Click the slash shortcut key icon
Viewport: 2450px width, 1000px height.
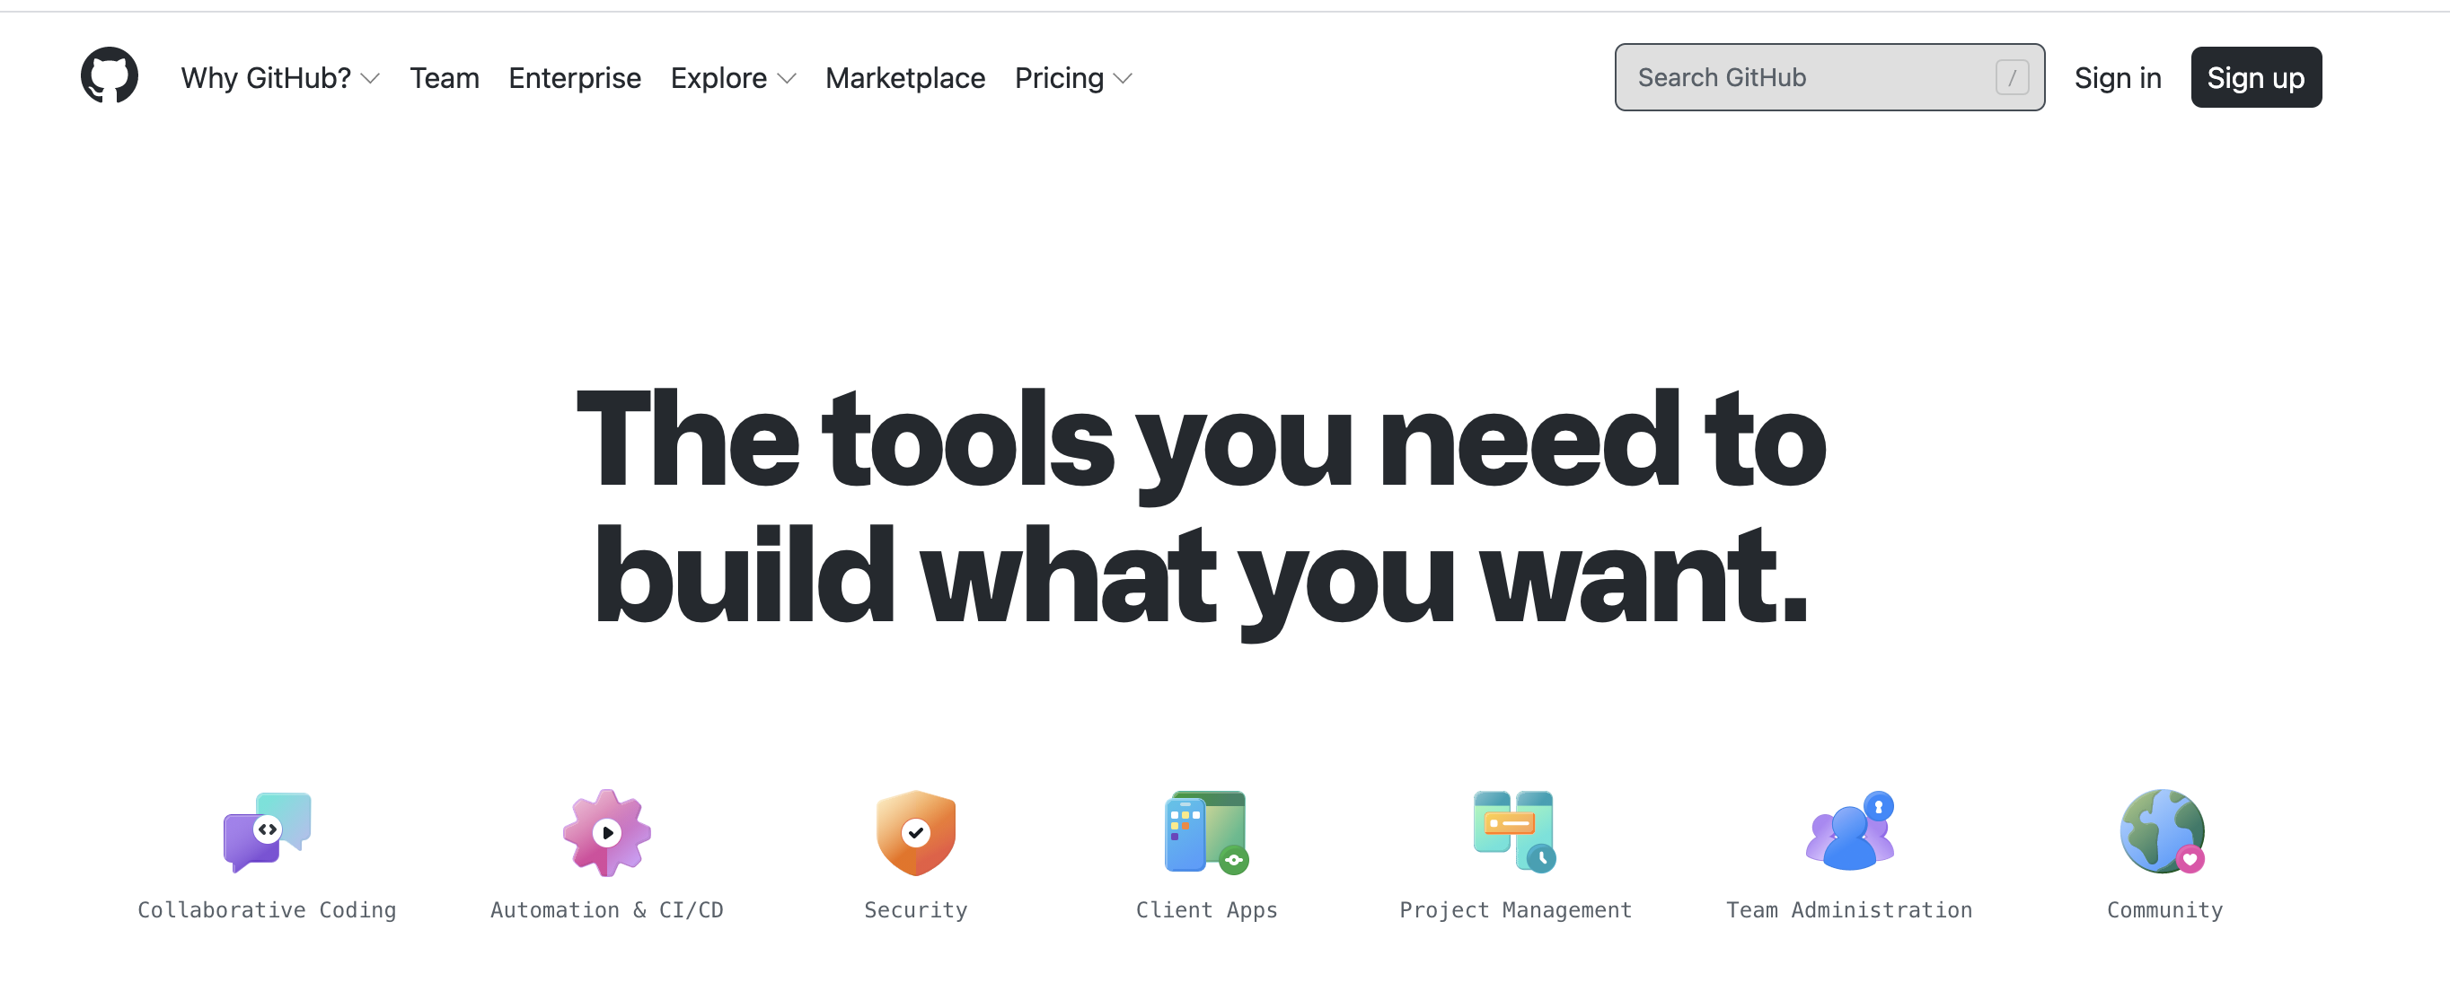[2012, 77]
